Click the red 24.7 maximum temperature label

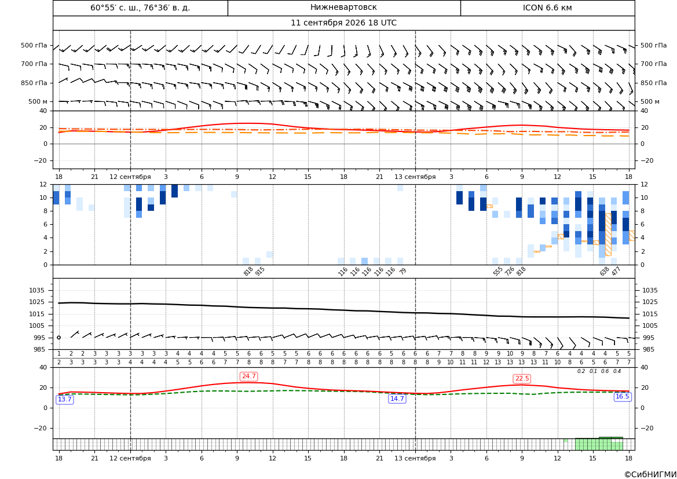249,376
